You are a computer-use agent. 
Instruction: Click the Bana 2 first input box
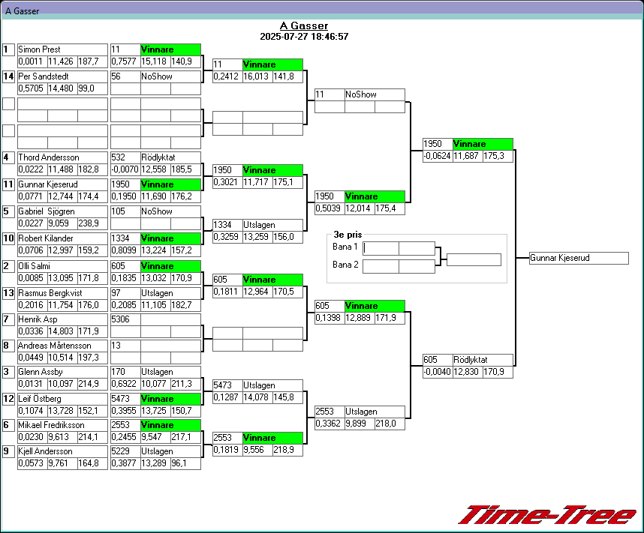[x=381, y=266]
